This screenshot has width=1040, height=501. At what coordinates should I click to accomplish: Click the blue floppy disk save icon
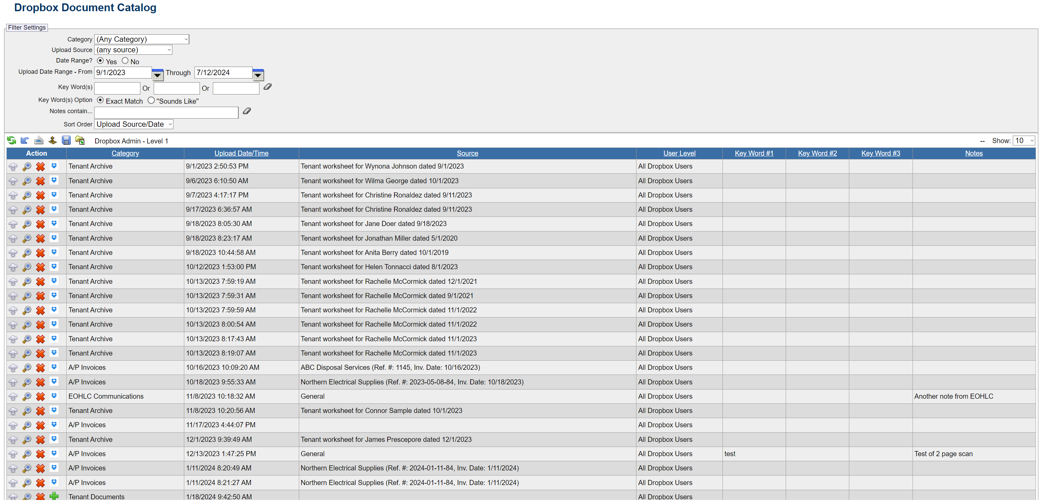pos(66,140)
